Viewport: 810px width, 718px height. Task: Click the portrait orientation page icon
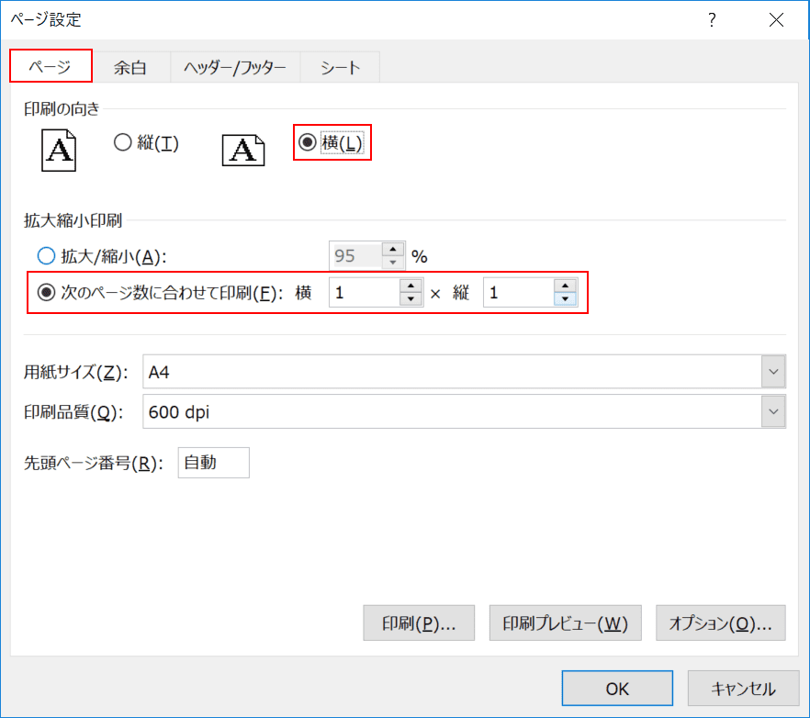[59, 151]
